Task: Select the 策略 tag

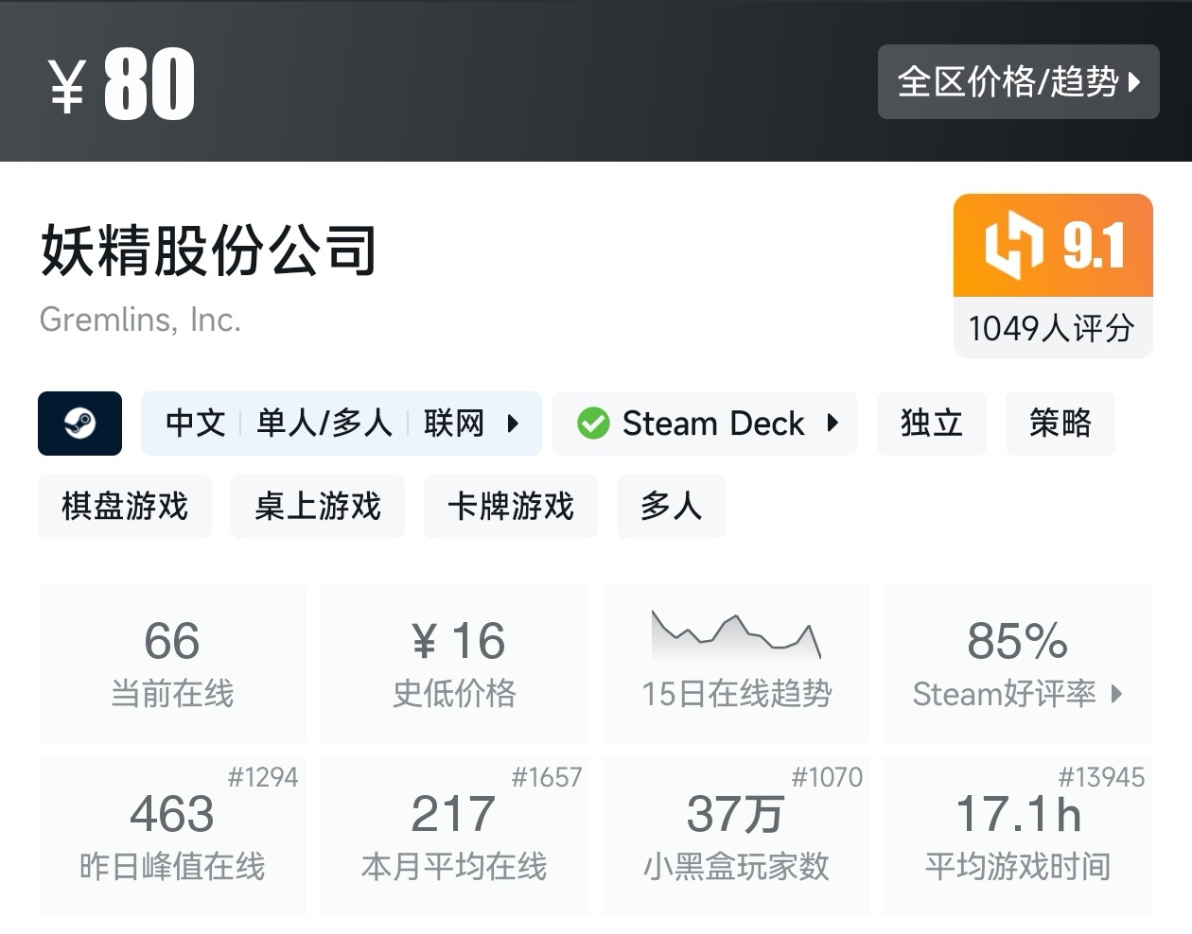Action: tap(1060, 424)
